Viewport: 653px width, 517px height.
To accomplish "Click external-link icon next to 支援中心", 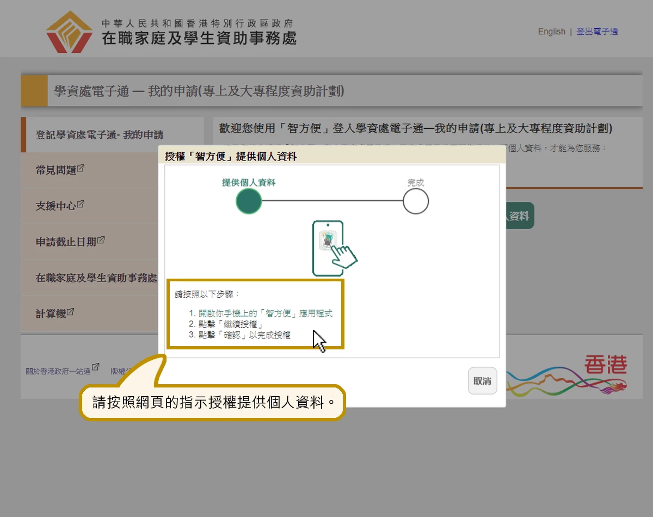I will 81,204.
